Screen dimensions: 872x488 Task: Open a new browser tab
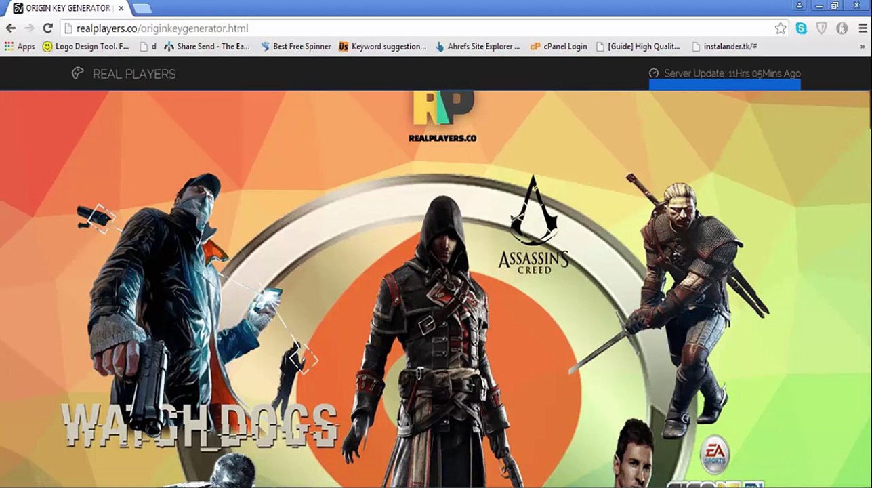click(x=142, y=8)
